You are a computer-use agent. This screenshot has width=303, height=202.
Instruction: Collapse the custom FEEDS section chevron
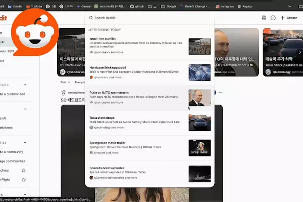tap(25, 85)
